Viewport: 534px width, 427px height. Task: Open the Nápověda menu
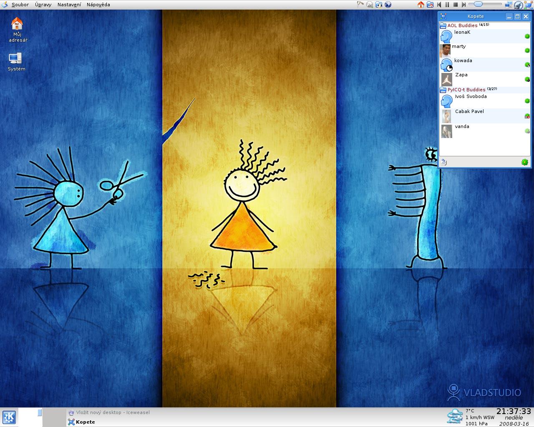point(98,5)
